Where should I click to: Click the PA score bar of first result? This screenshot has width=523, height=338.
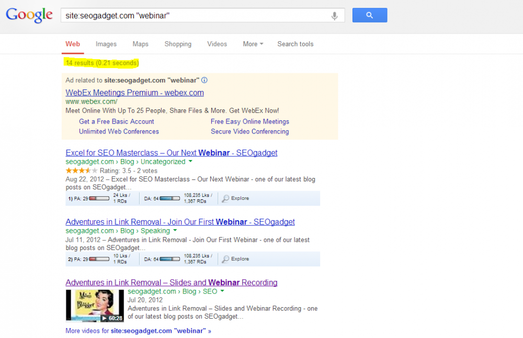click(99, 198)
